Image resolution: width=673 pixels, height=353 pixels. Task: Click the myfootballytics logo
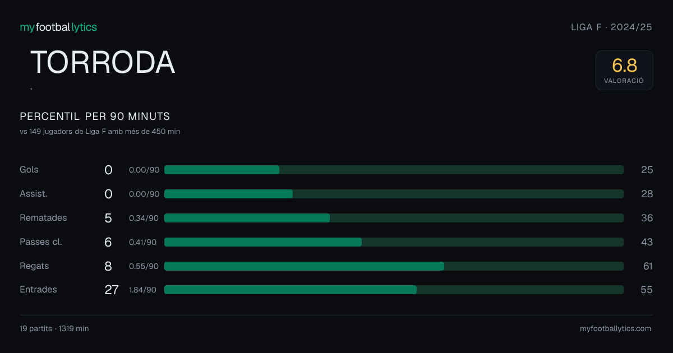pyautogui.click(x=58, y=27)
